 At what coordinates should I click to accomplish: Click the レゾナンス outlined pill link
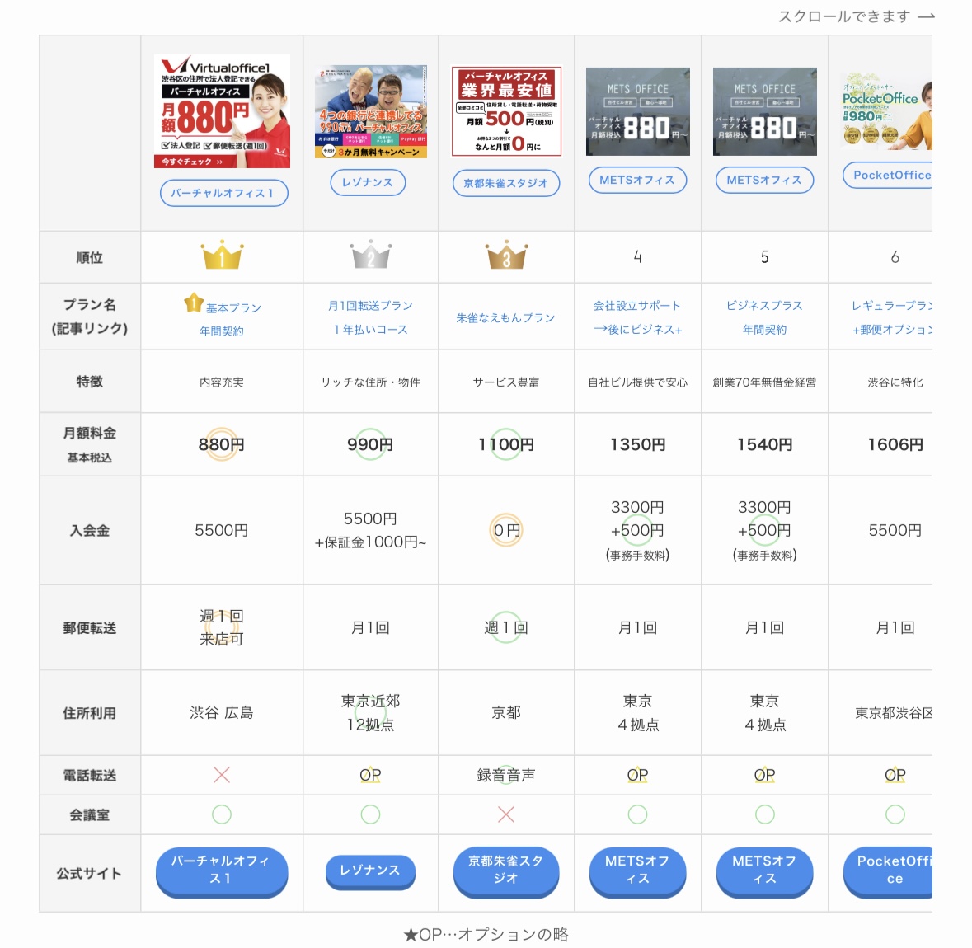click(x=368, y=182)
